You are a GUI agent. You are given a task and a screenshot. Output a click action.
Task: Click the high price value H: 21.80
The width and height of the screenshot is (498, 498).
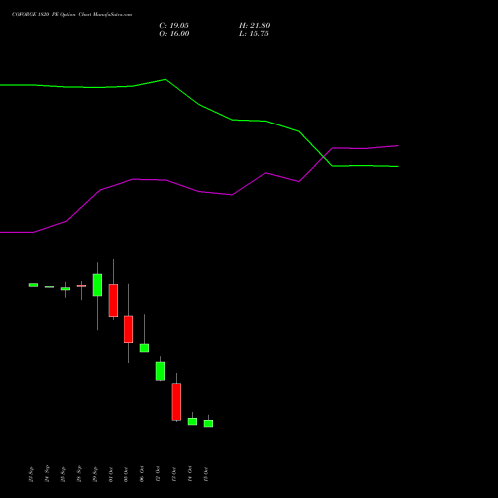[255, 26]
